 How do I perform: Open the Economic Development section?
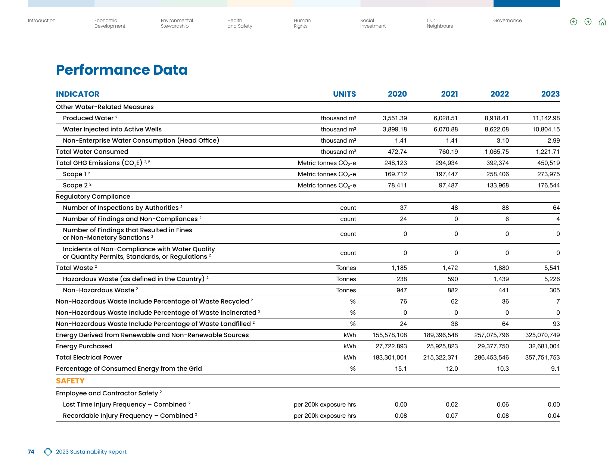pyautogui.click(x=110, y=23)
